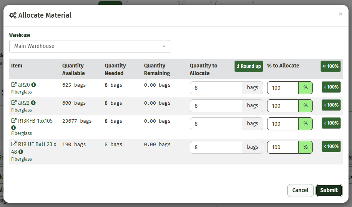Open the R13KFB-15x105 external link icon
The width and height of the screenshot is (352, 207).
point(14,121)
